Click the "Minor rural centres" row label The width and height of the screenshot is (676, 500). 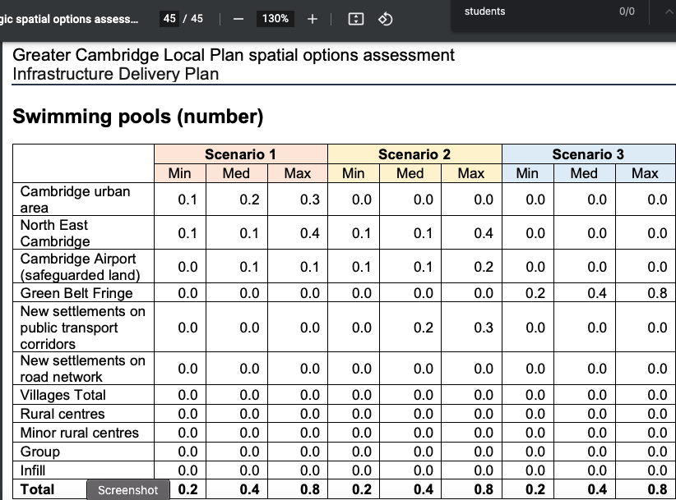(80, 433)
